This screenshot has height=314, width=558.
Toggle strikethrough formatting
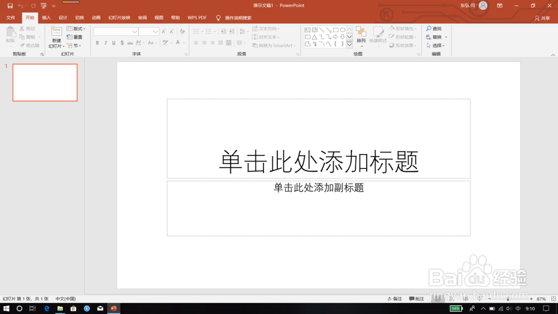(x=130, y=43)
